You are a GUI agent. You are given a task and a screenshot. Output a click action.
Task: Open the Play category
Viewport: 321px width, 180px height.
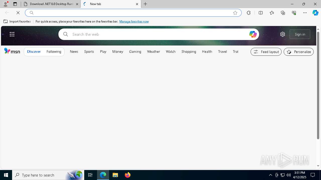[x=103, y=51]
